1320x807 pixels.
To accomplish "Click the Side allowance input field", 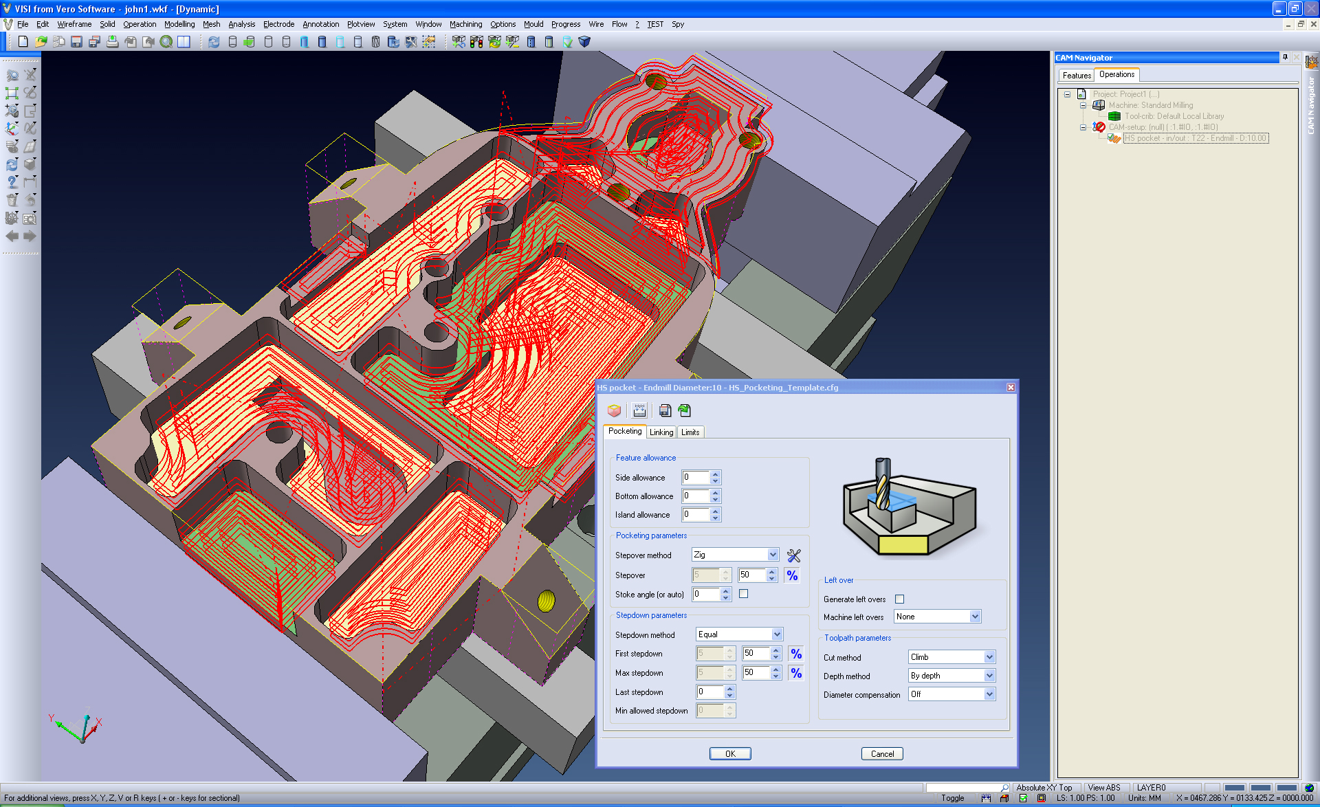I will tap(696, 477).
